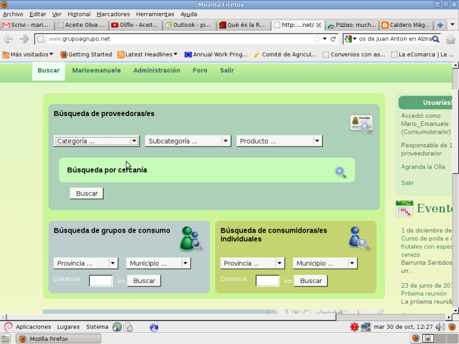Open the Categoría dropdown
This screenshot has height=344, width=459.
click(x=96, y=141)
